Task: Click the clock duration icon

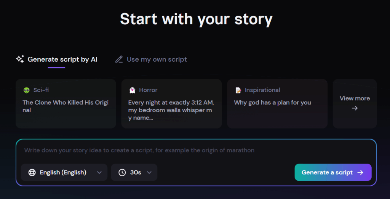Action: tap(122, 172)
